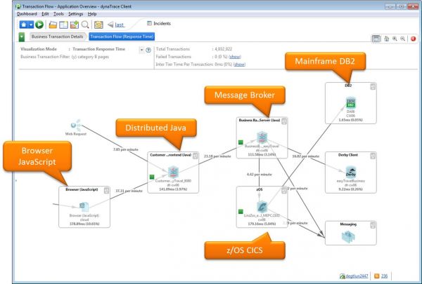
Task: Click the '4.42 per minute' edge label
Action: coord(259,175)
